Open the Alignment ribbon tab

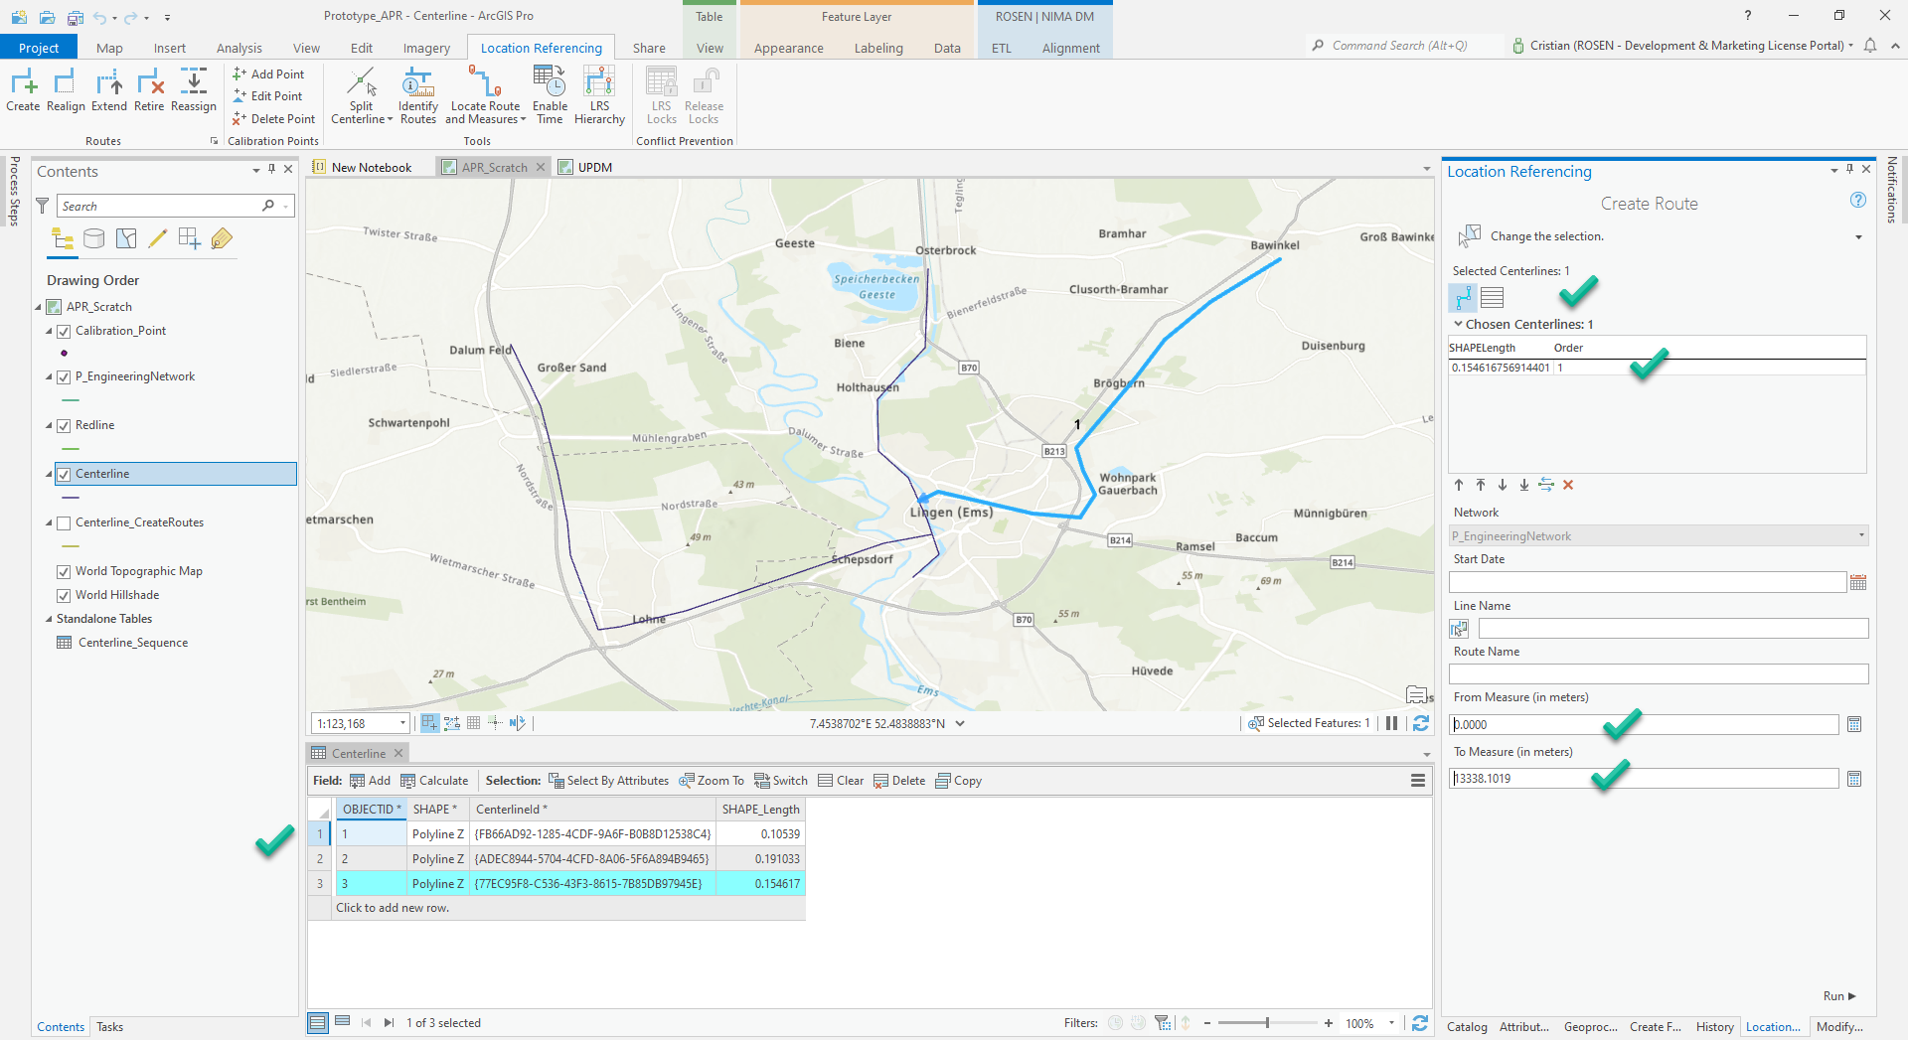[1070, 48]
